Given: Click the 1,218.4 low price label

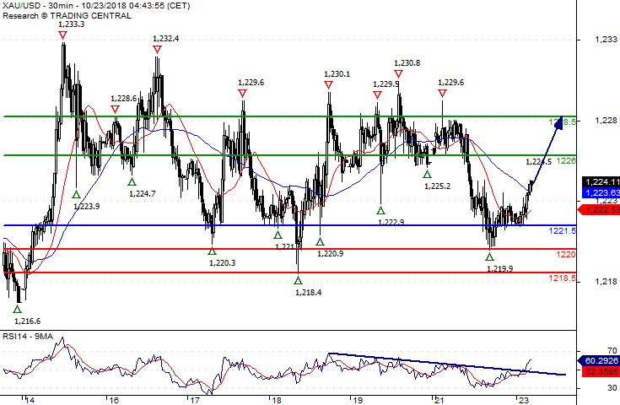Looking at the screenshot, I should click(x=309, y=292).
